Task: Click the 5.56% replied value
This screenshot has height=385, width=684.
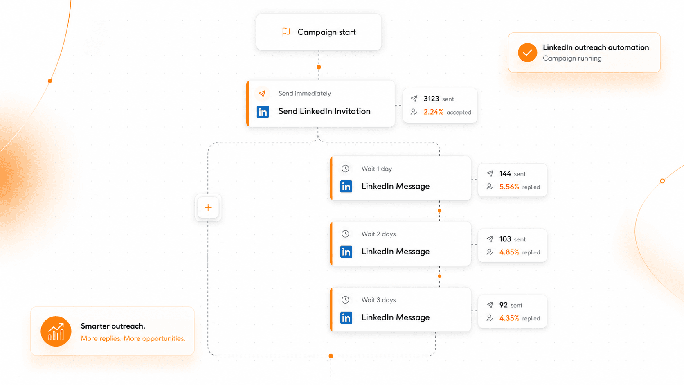Action: pos(520,187)
